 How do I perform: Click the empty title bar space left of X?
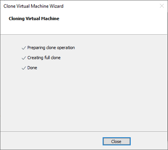112,6
